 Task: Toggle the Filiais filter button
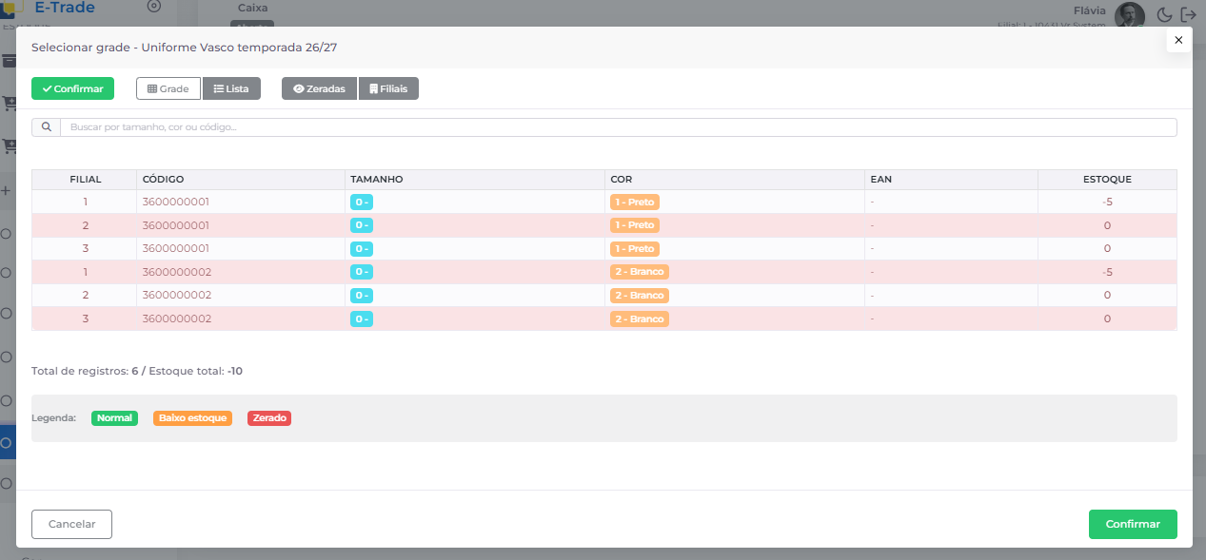pos(388,88)
